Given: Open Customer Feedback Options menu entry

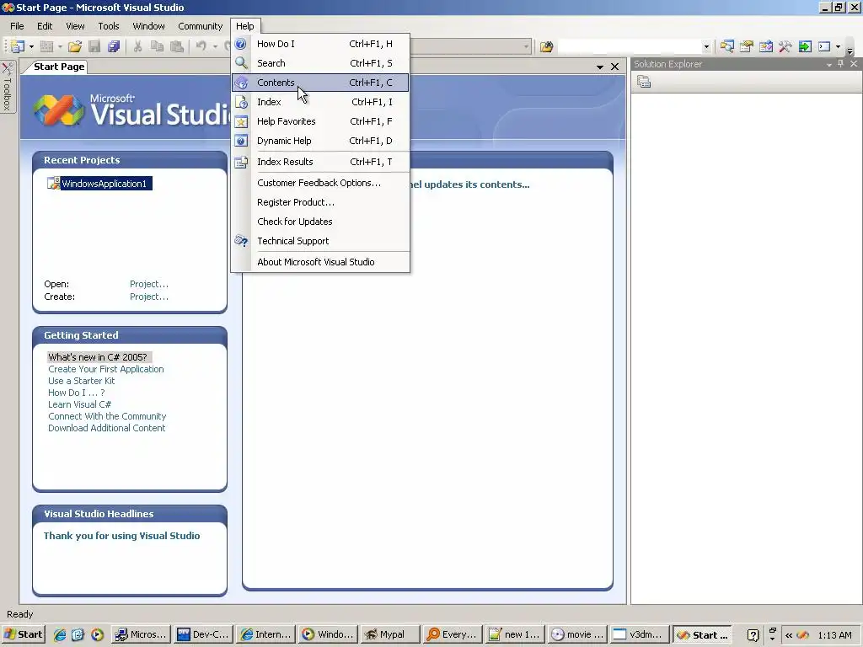Looking at the screenshot, I should [320, 183].
